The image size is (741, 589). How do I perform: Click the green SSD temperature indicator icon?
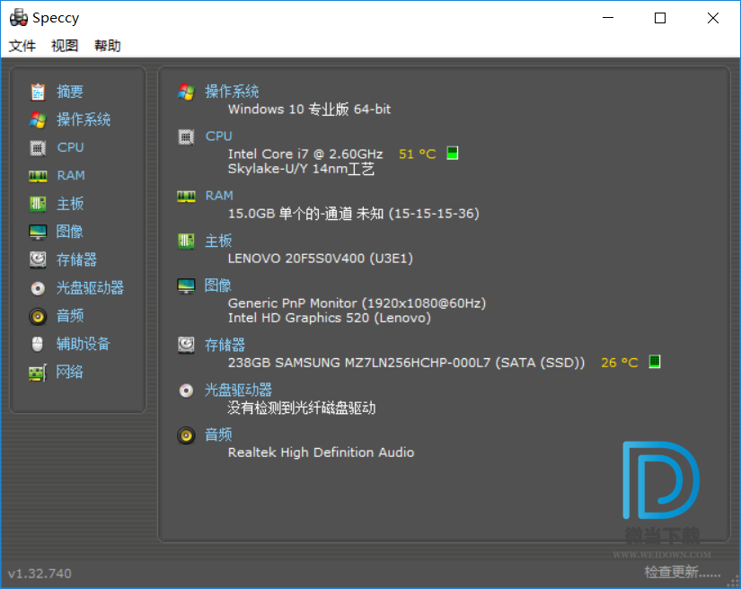tap(655, 362)
